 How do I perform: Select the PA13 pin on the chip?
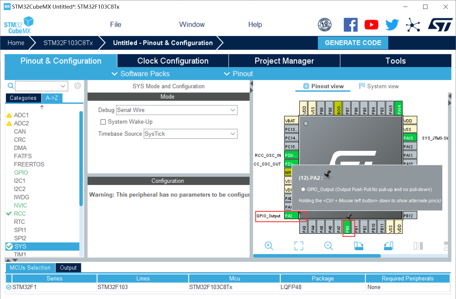[x=410, y=138]
